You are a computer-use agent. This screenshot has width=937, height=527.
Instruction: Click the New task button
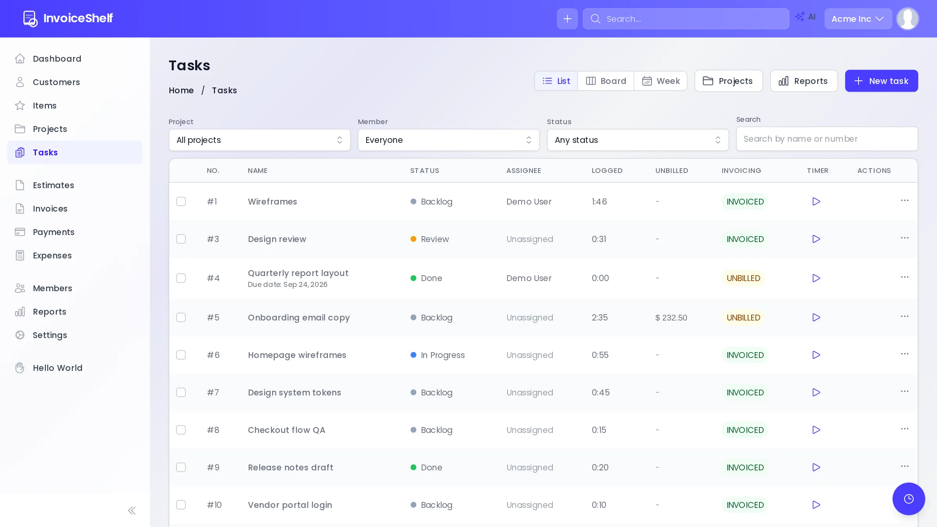point(882,81)
